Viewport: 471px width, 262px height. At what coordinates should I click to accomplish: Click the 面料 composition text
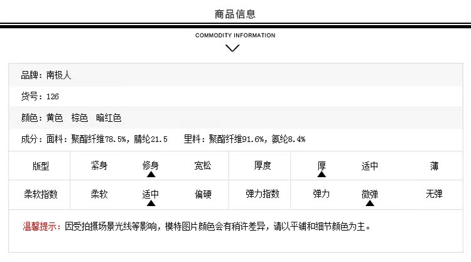107,139
